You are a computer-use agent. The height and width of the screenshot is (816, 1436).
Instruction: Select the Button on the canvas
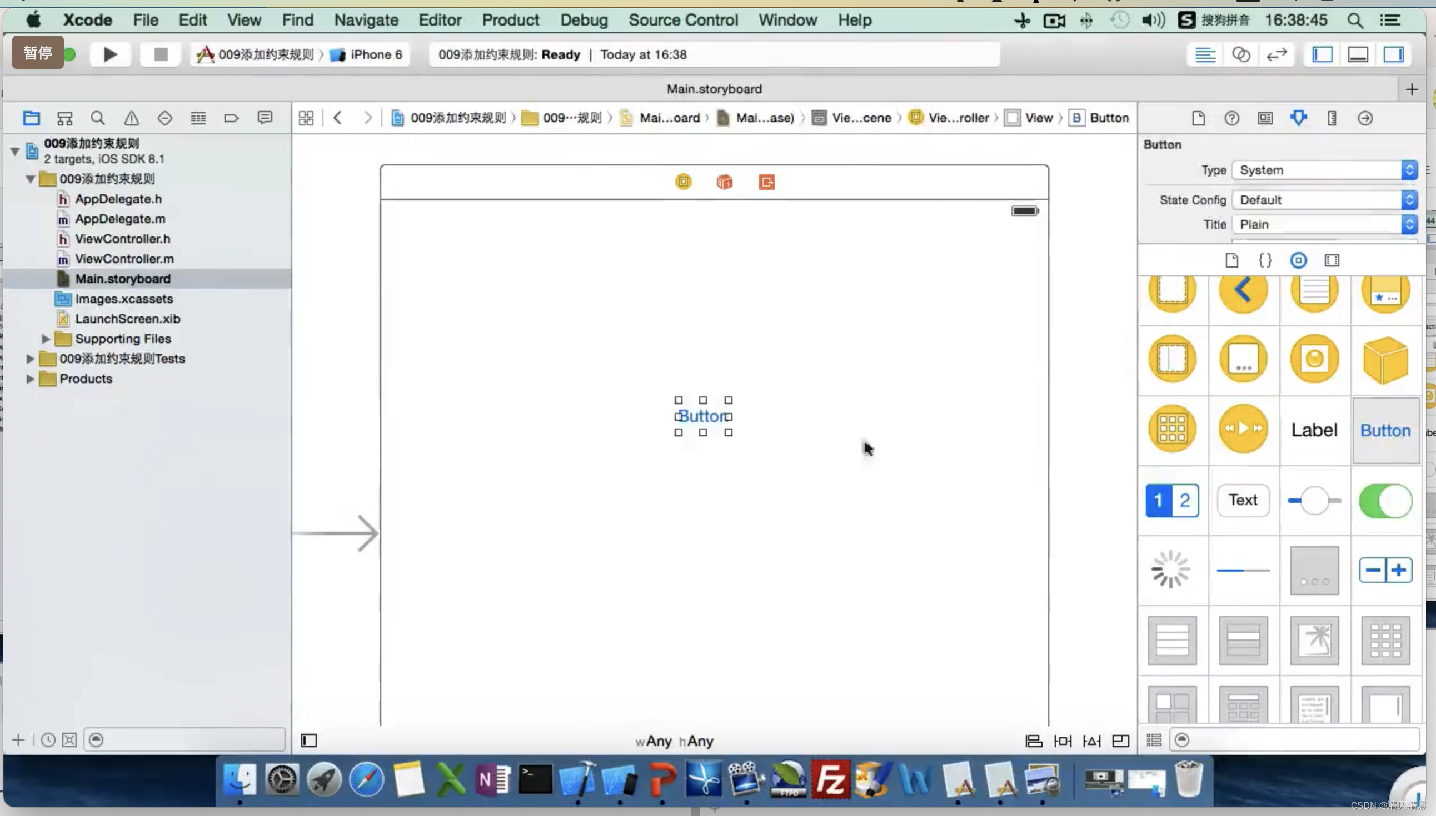click(x=703, y=416)
